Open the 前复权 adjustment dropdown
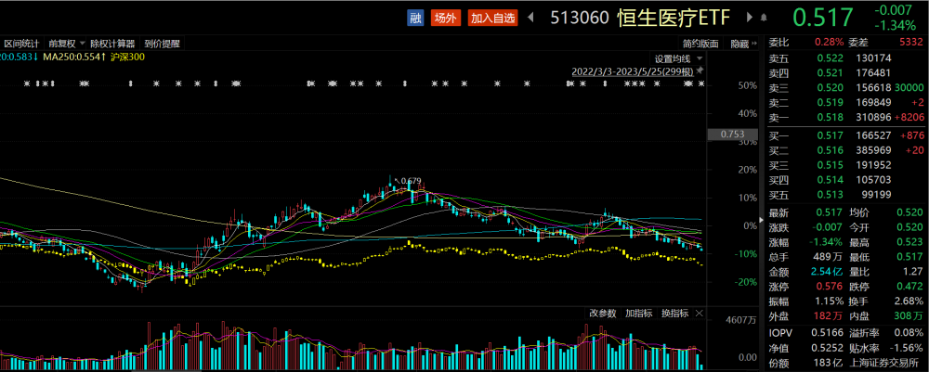 click(x=66, y=44)
